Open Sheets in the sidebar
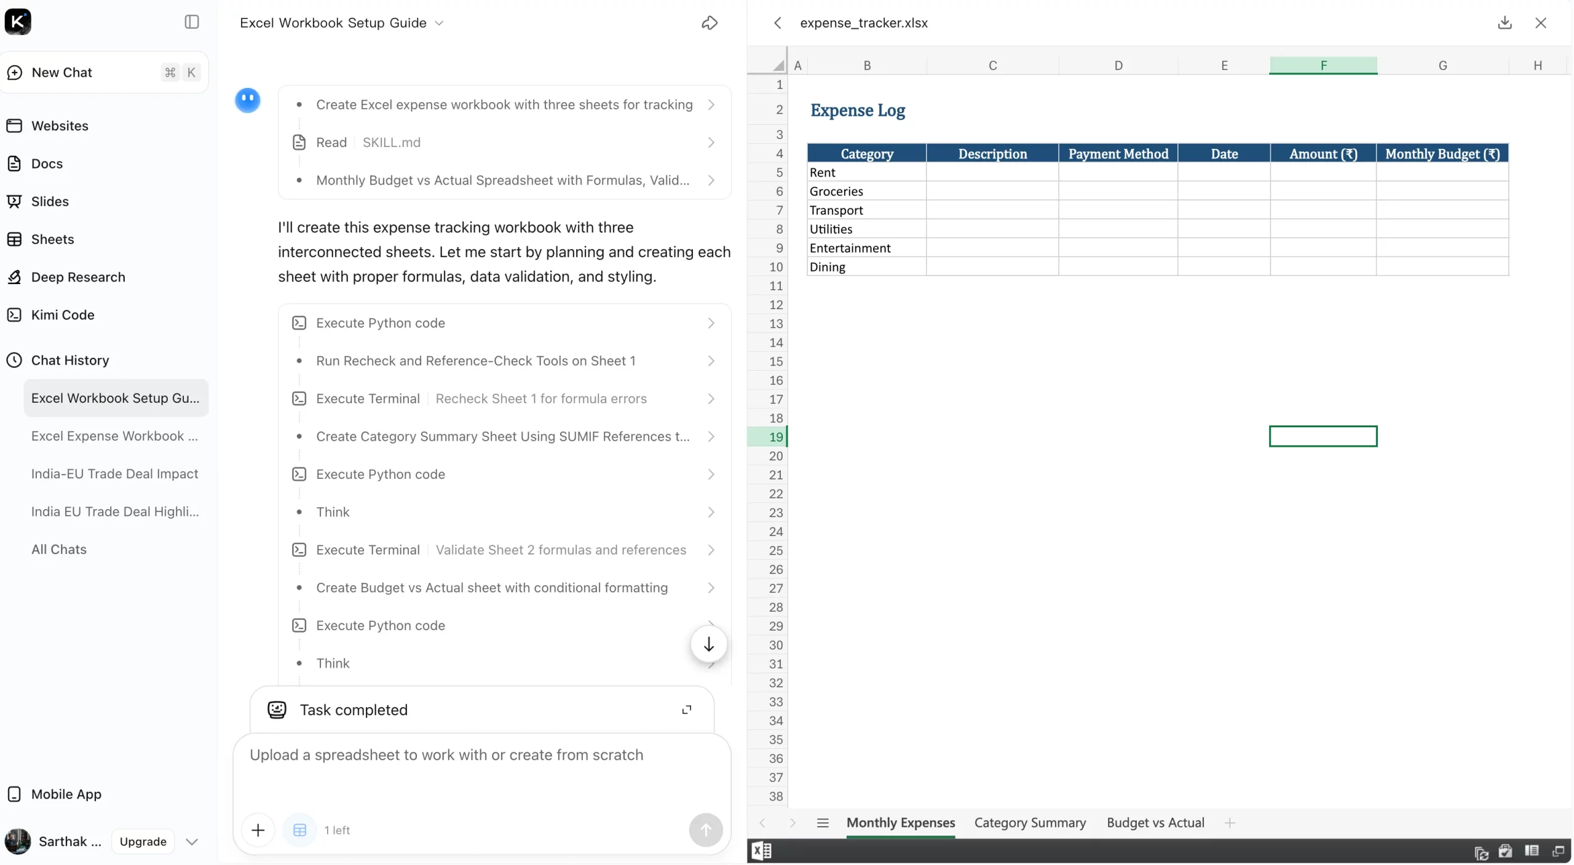Viewport: 1574px width, 865px height. pos(52,239)
